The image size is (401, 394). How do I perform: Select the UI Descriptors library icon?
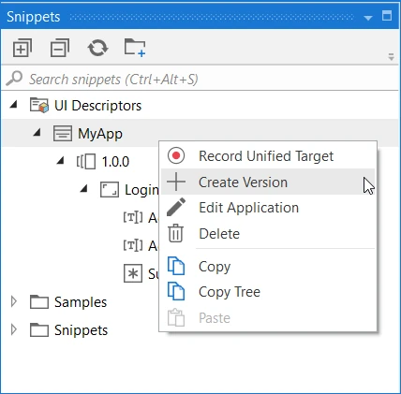point(39,105)
